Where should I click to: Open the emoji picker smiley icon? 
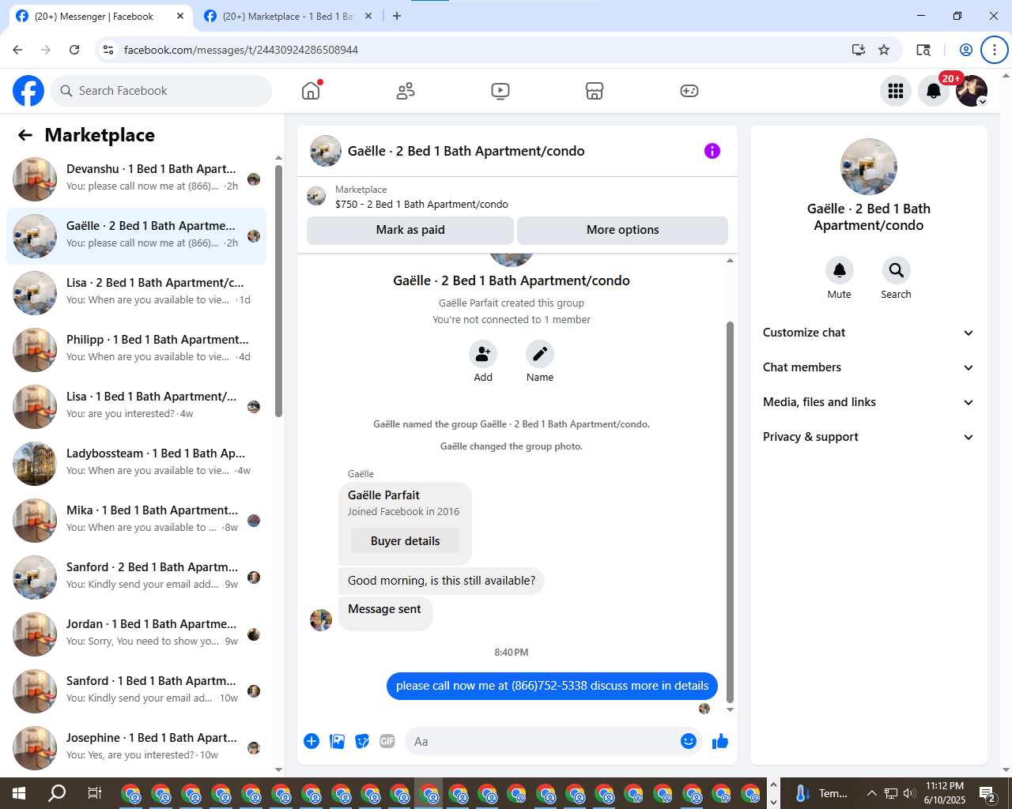[689, 741]
